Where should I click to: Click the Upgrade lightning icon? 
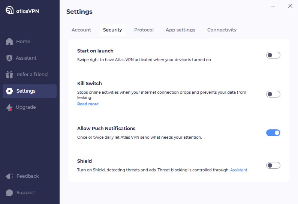pos(9,107)
